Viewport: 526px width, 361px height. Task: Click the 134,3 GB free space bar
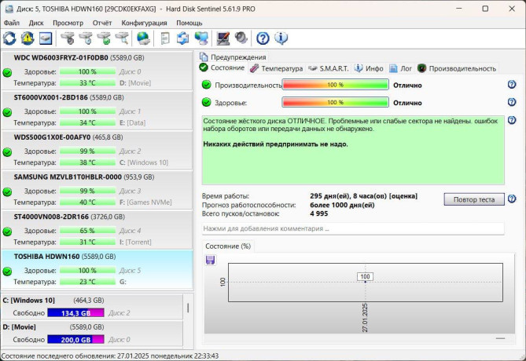(75, 313)
